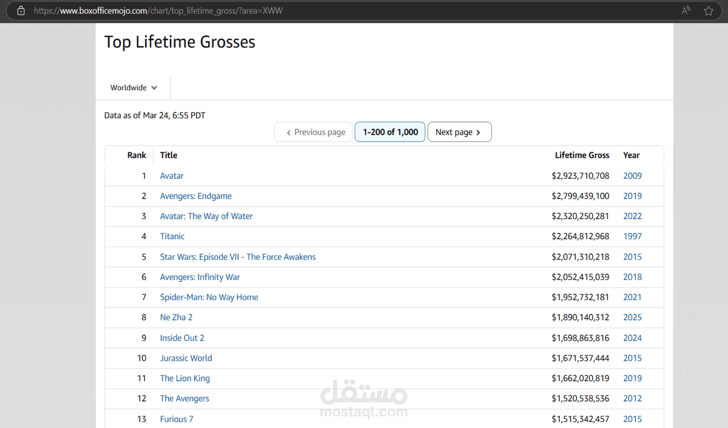
Task: Open Avengers: Infinity War link
Action: pos(200,277)
